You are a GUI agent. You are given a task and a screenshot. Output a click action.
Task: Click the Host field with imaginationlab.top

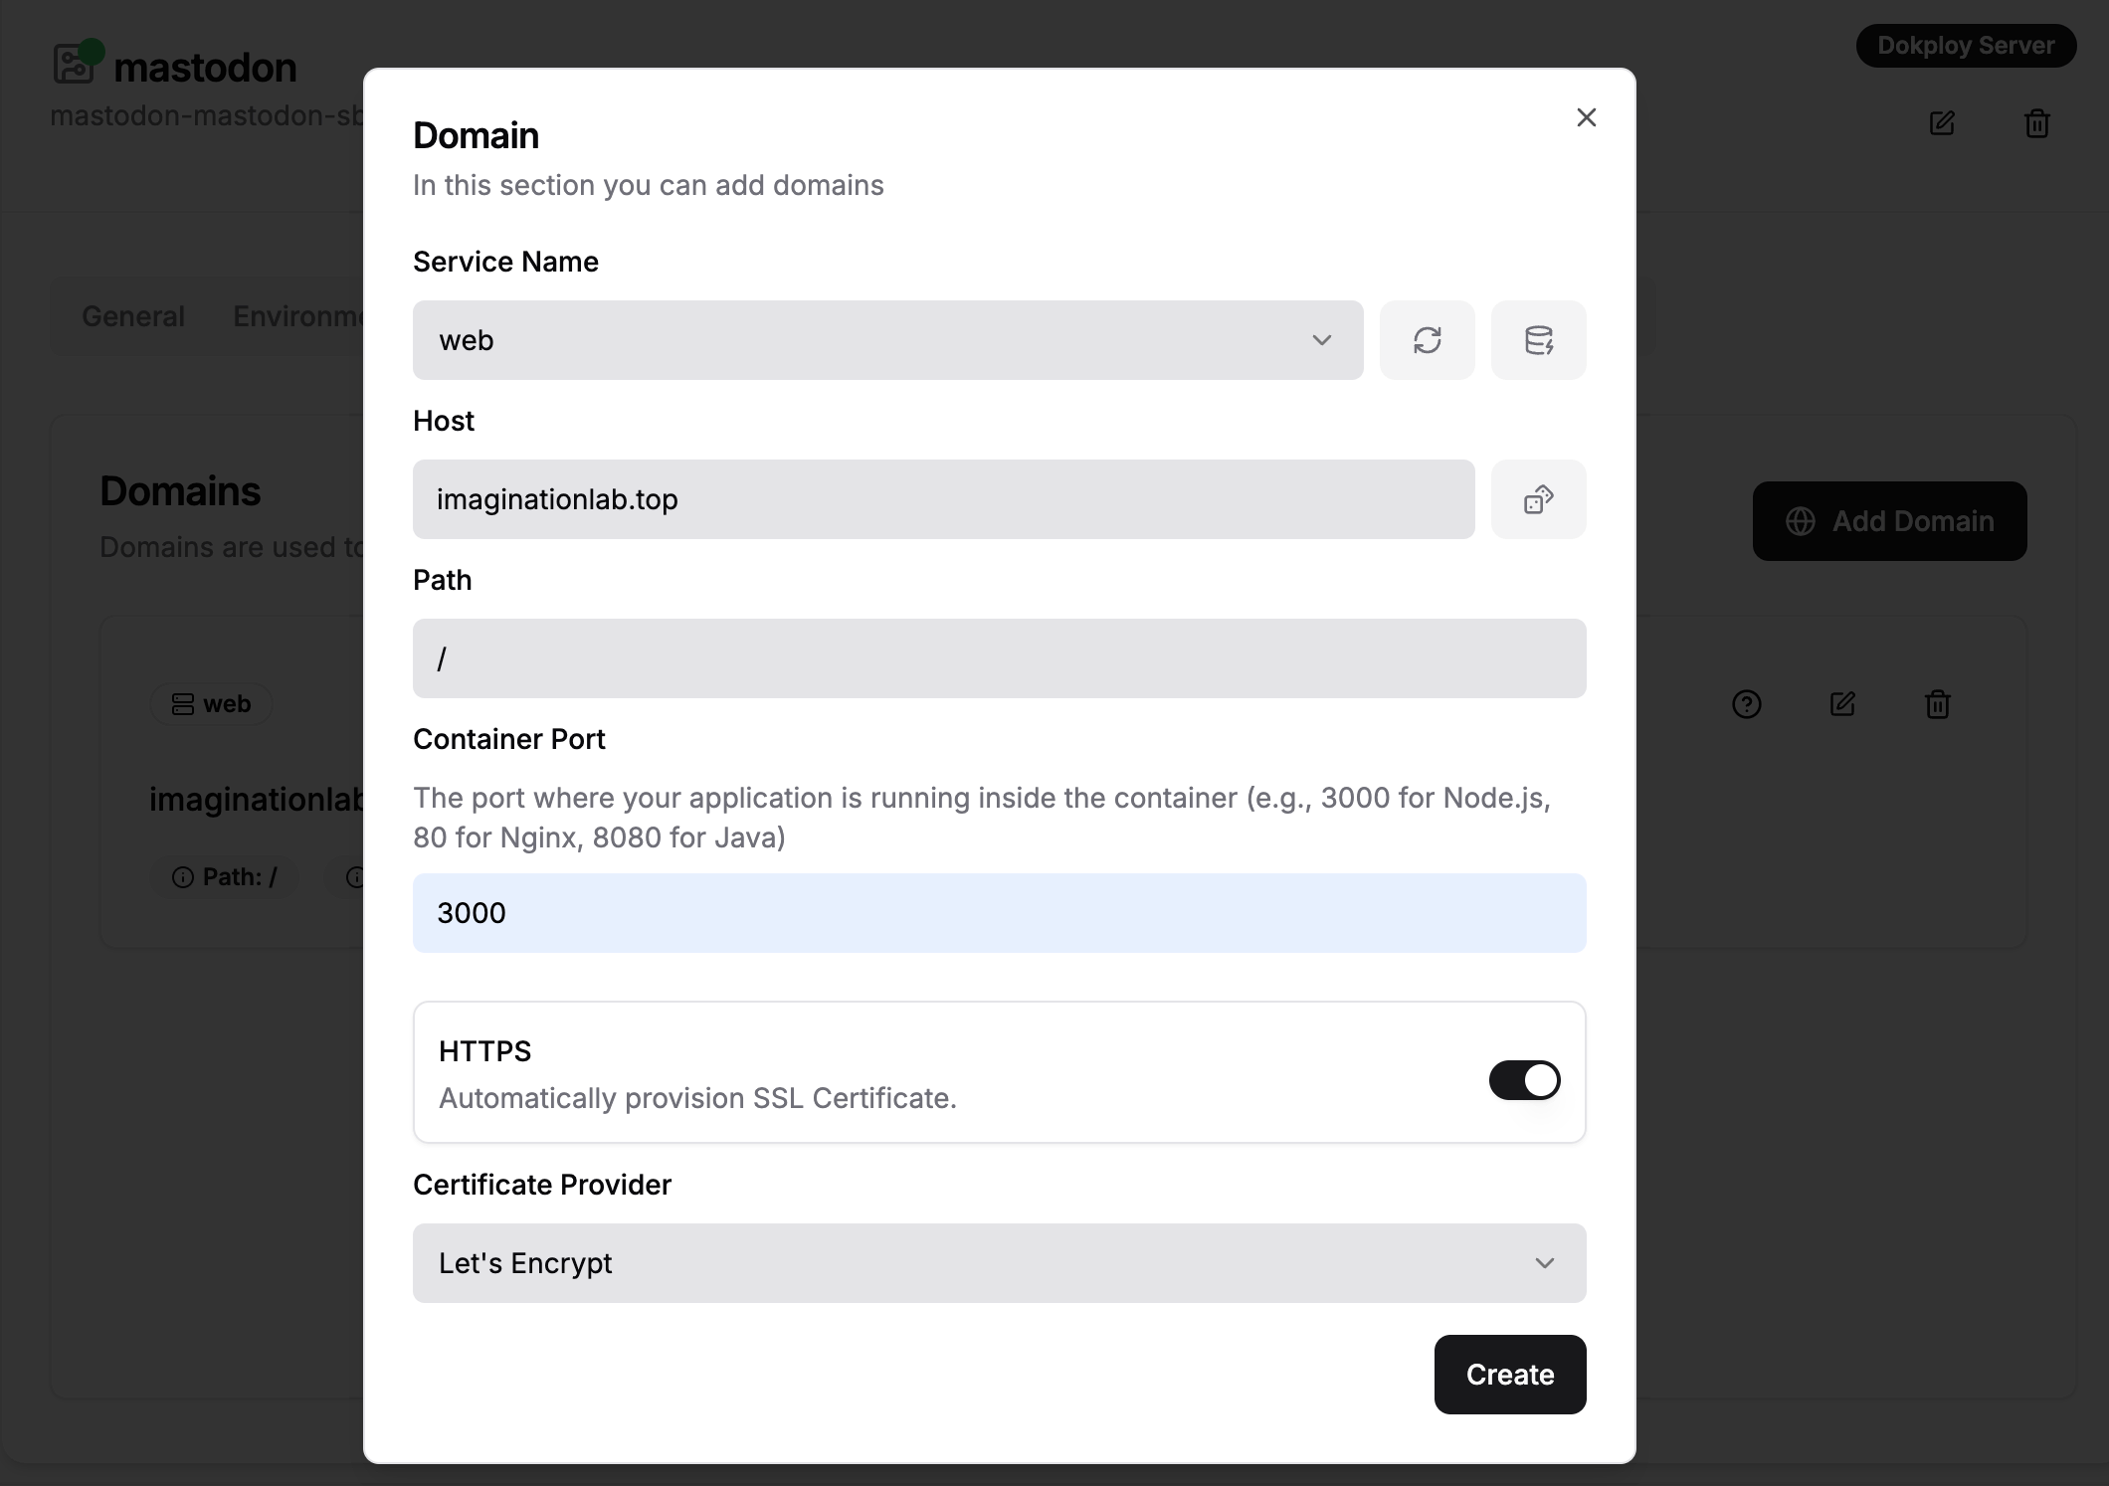click(x=943, y=499)
